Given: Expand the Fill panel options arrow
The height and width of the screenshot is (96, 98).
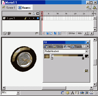Looking at the screenshot, I should [88, 46].
